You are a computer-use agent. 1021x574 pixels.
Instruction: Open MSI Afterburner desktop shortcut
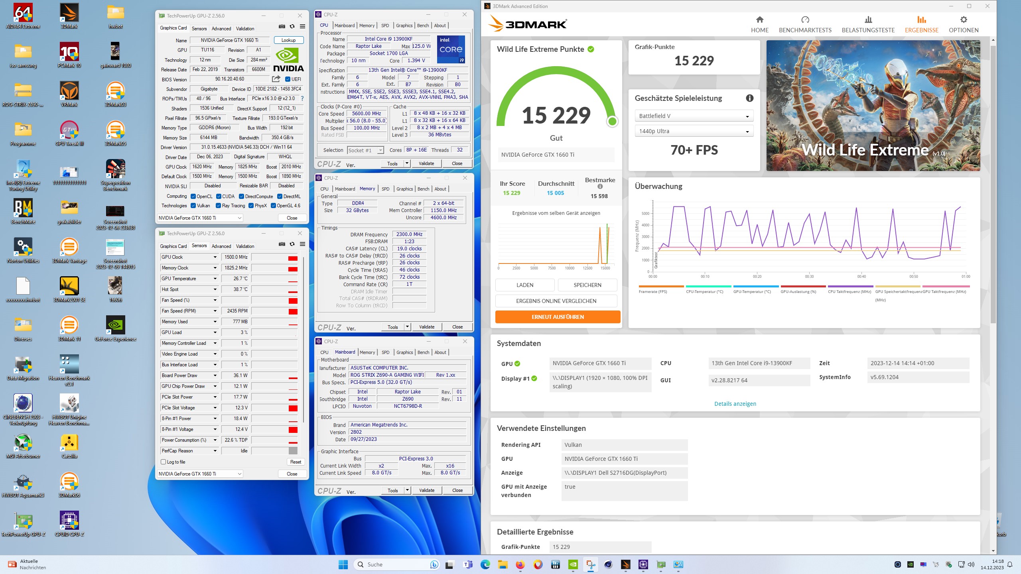point(23,446)
